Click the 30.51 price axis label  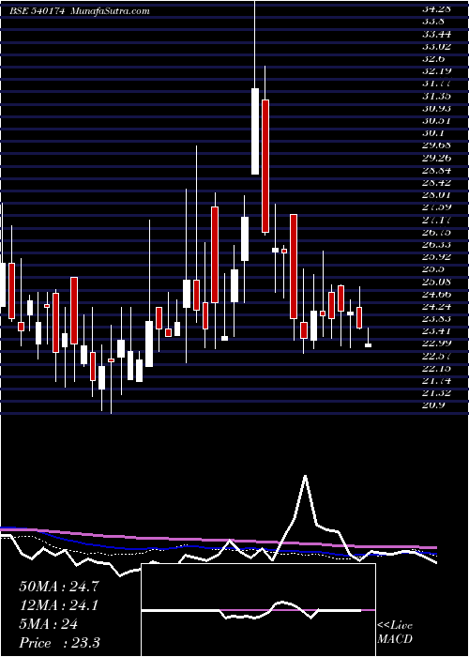pyautogui.click(x=436, y=121)
